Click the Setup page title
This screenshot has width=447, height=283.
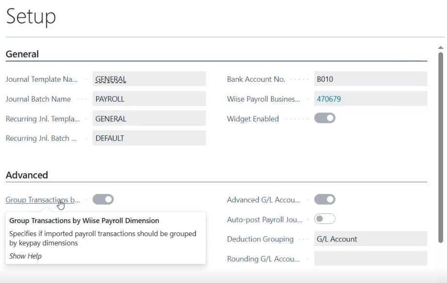pyautogui.click(x=31, y=16)
